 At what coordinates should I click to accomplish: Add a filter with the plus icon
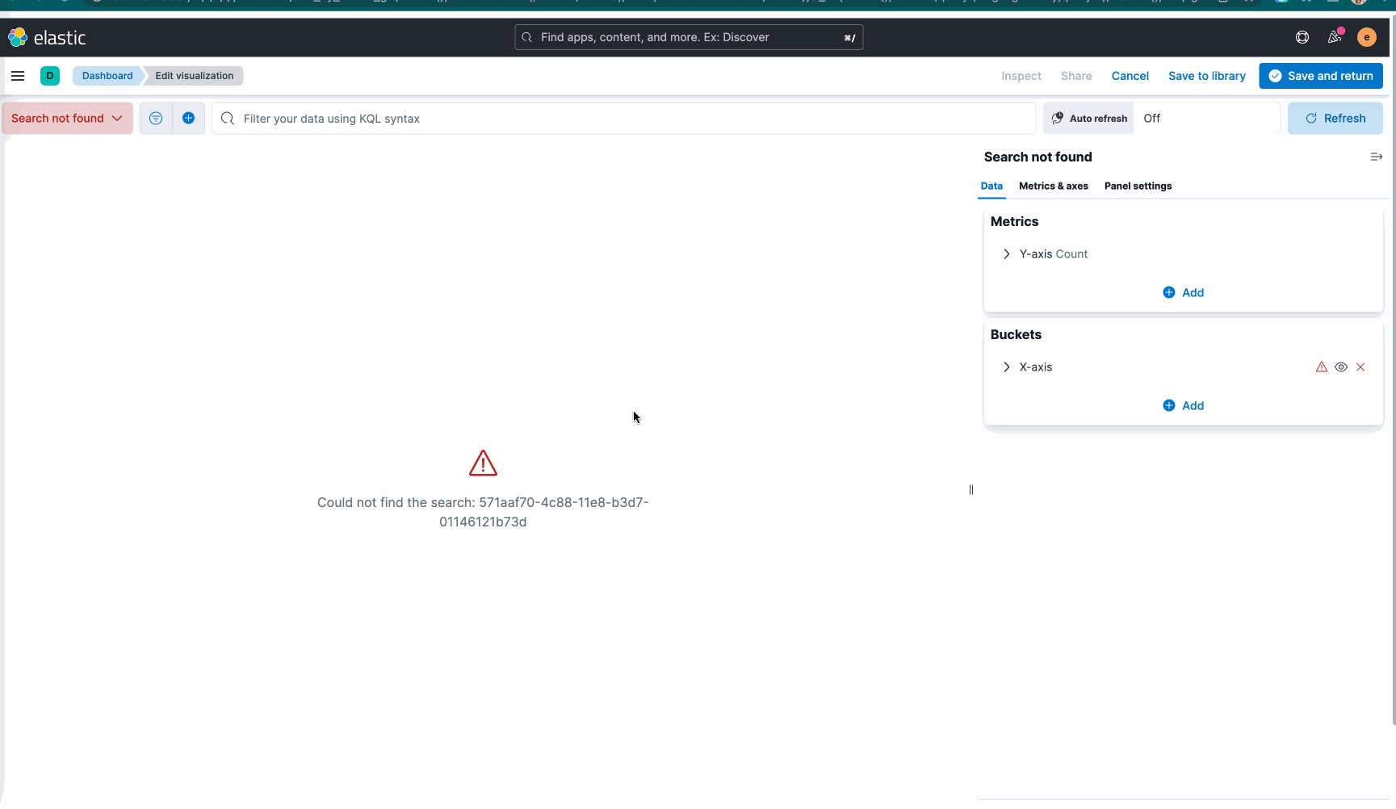pos(188,119)
